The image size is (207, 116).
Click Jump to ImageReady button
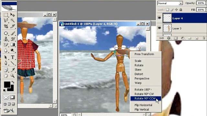click(9, 111)
